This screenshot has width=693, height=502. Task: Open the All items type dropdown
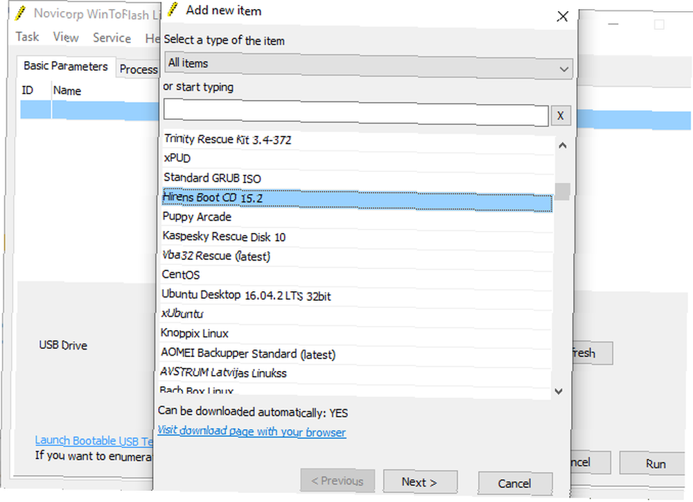coord(368,65)
